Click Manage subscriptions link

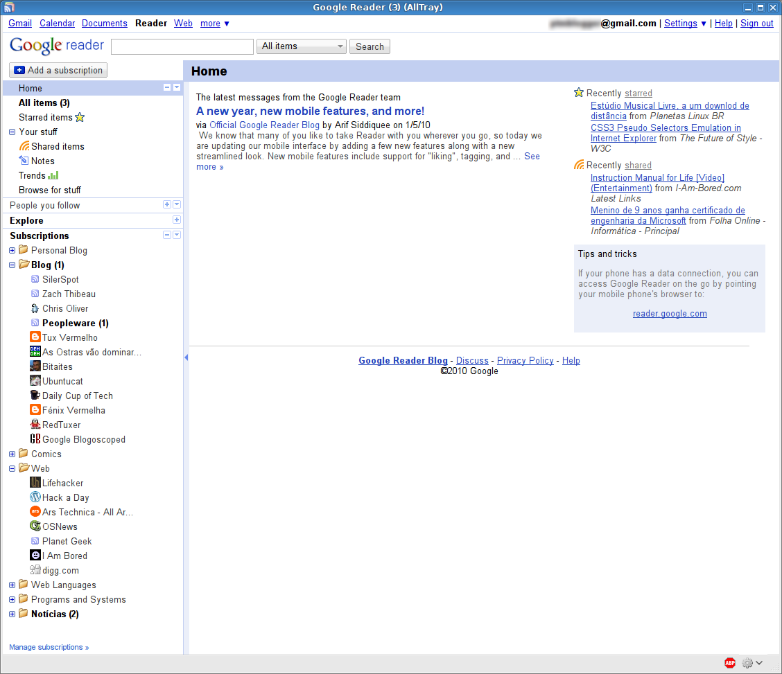49,647
